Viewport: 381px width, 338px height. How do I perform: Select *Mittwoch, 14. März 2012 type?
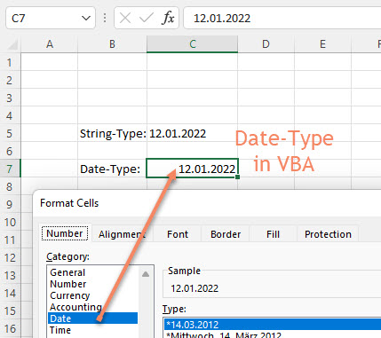(273, 334)
